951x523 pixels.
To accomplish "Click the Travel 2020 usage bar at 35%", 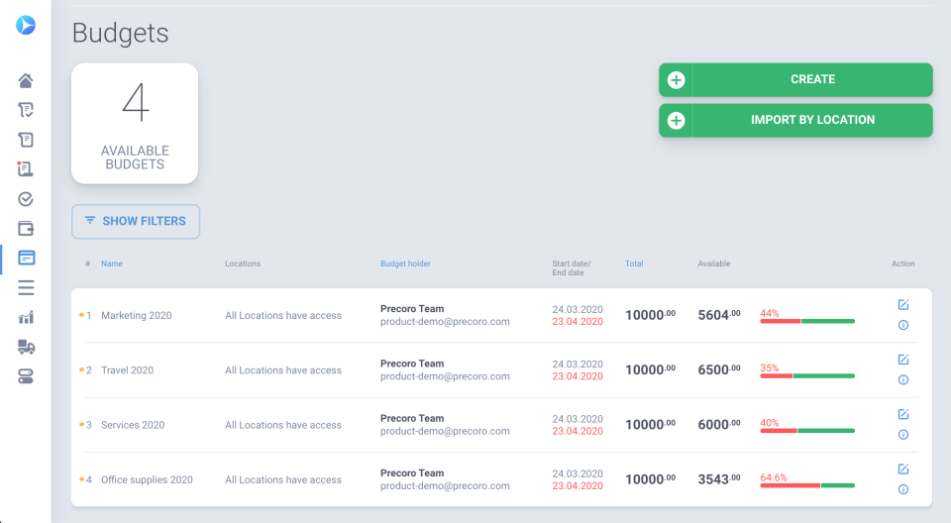I will (x=807, y=375).
